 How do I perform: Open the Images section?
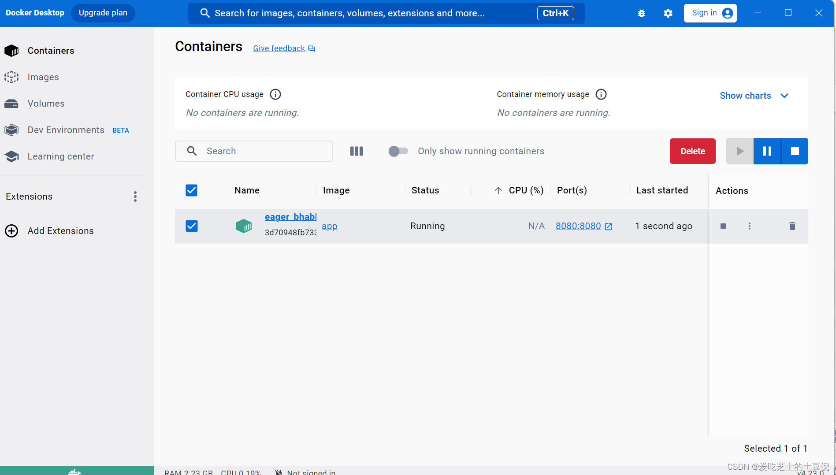(43, 77)
